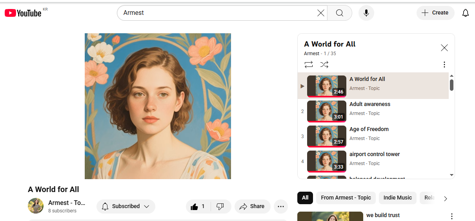Start voice search with microphone
This screenshot has height=221, width=475.
(366, 13)
